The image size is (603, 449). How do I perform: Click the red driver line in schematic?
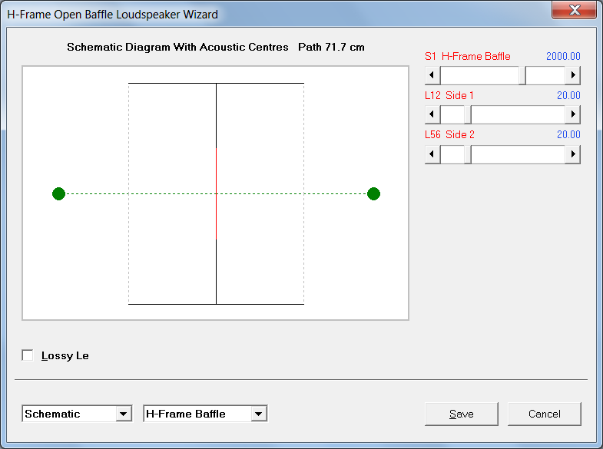[216, 193]
